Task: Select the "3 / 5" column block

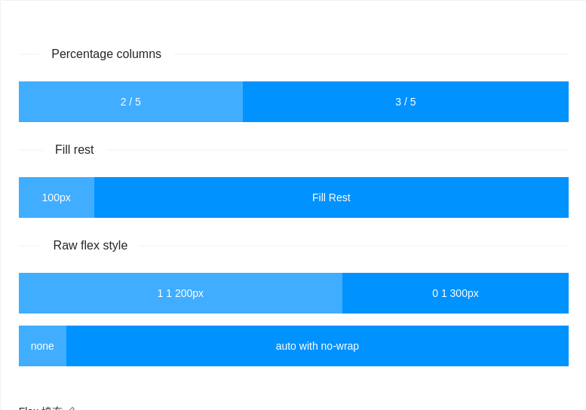Action: (x=406, y=102)
